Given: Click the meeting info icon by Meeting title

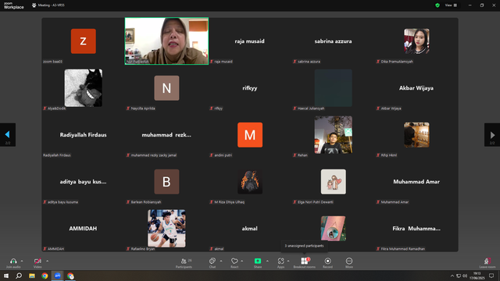Looking at the screenshot, I should point(34,5).
